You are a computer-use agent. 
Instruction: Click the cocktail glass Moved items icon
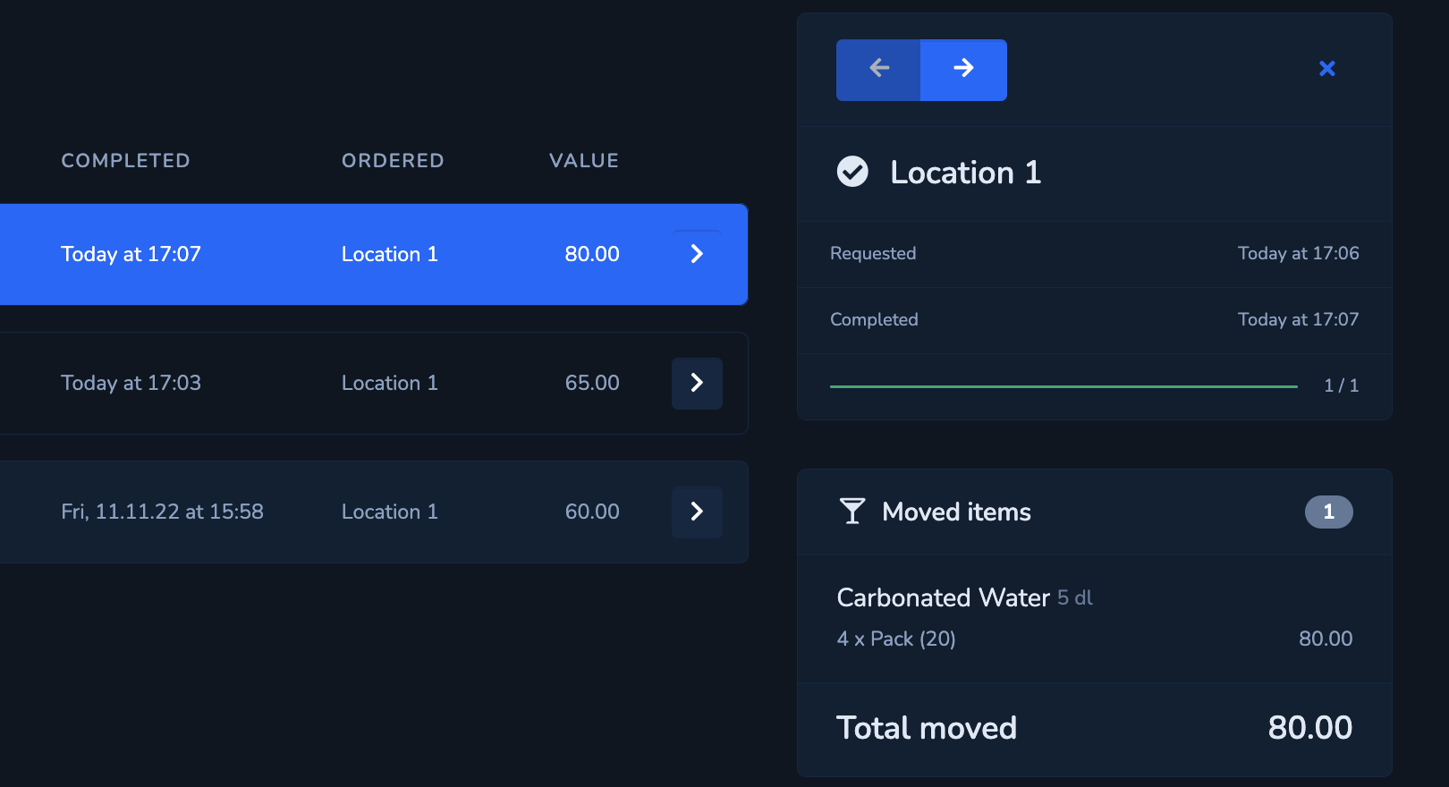coord(852,511)
